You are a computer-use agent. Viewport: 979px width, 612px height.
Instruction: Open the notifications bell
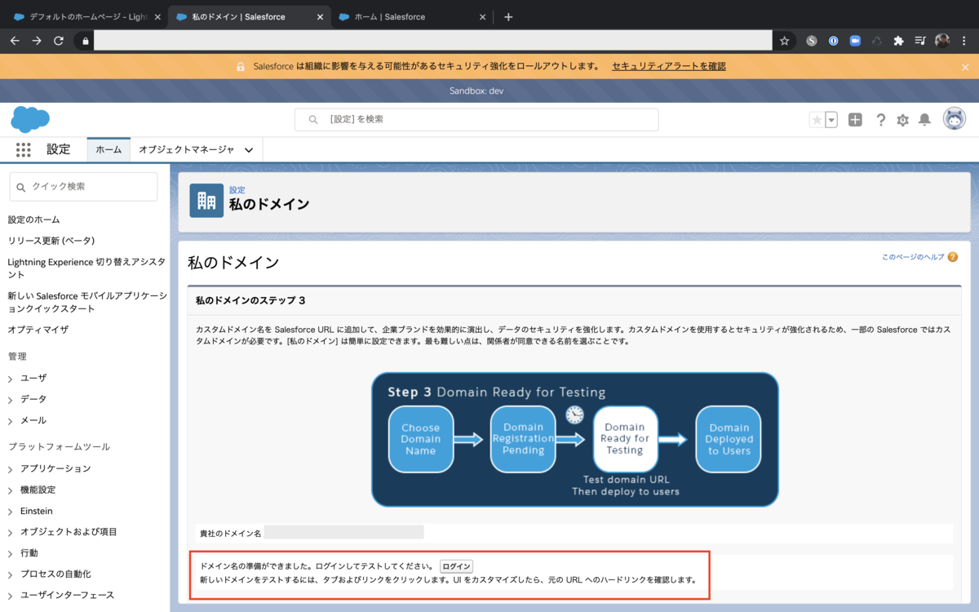coord(924,120)
